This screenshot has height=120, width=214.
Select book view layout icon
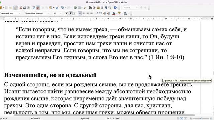(186, 119)
